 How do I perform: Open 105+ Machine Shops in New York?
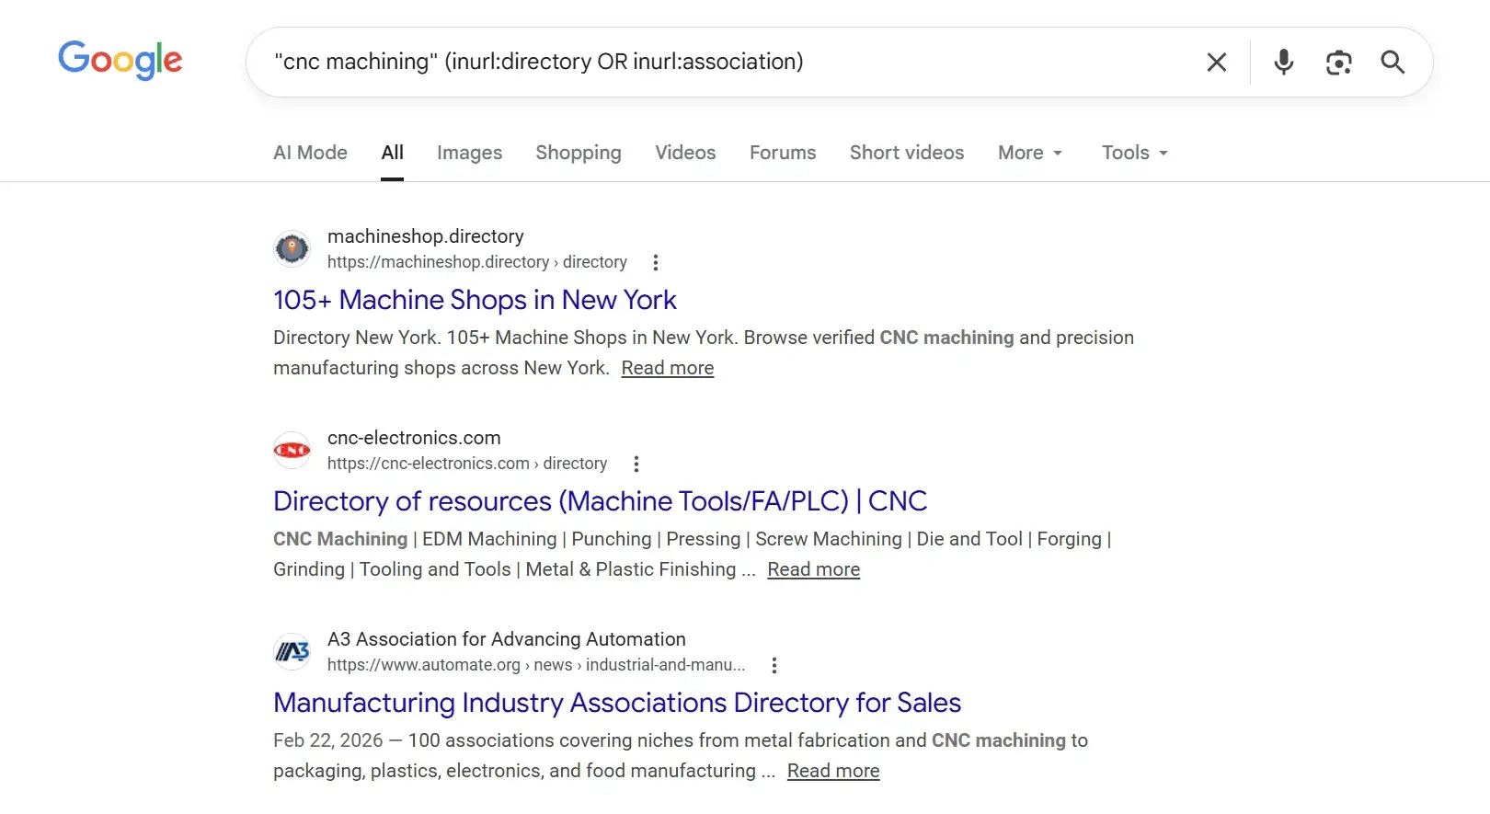[475, 300]
